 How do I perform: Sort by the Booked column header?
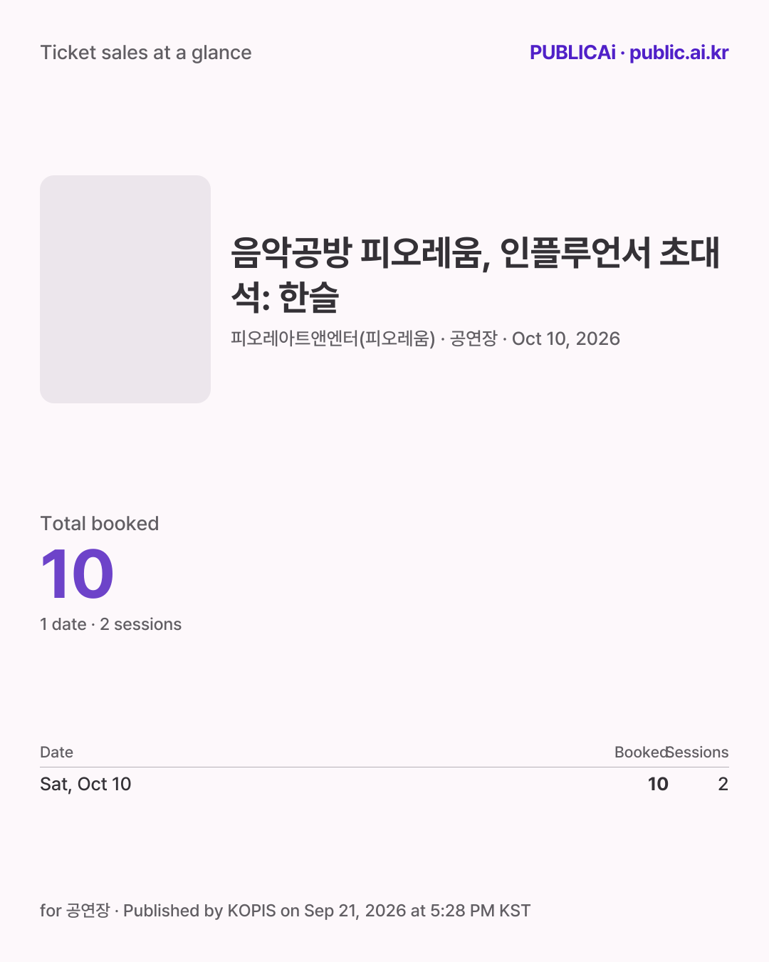coord(641,752)
